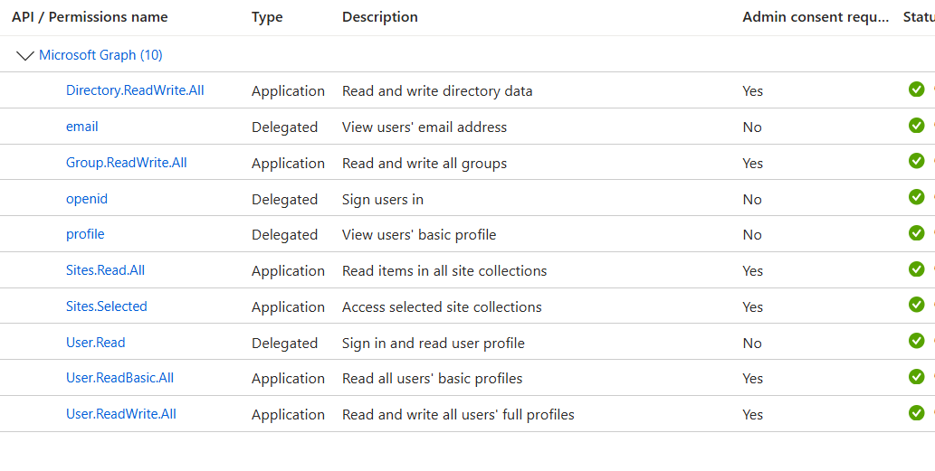935x471 pixels.
Task: Click Application type in Sites.Selected row
Action: pyautogui.click(x=288, y=306)
